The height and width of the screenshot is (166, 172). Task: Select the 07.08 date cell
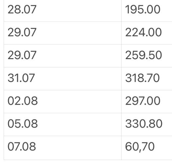pos(62,148)
